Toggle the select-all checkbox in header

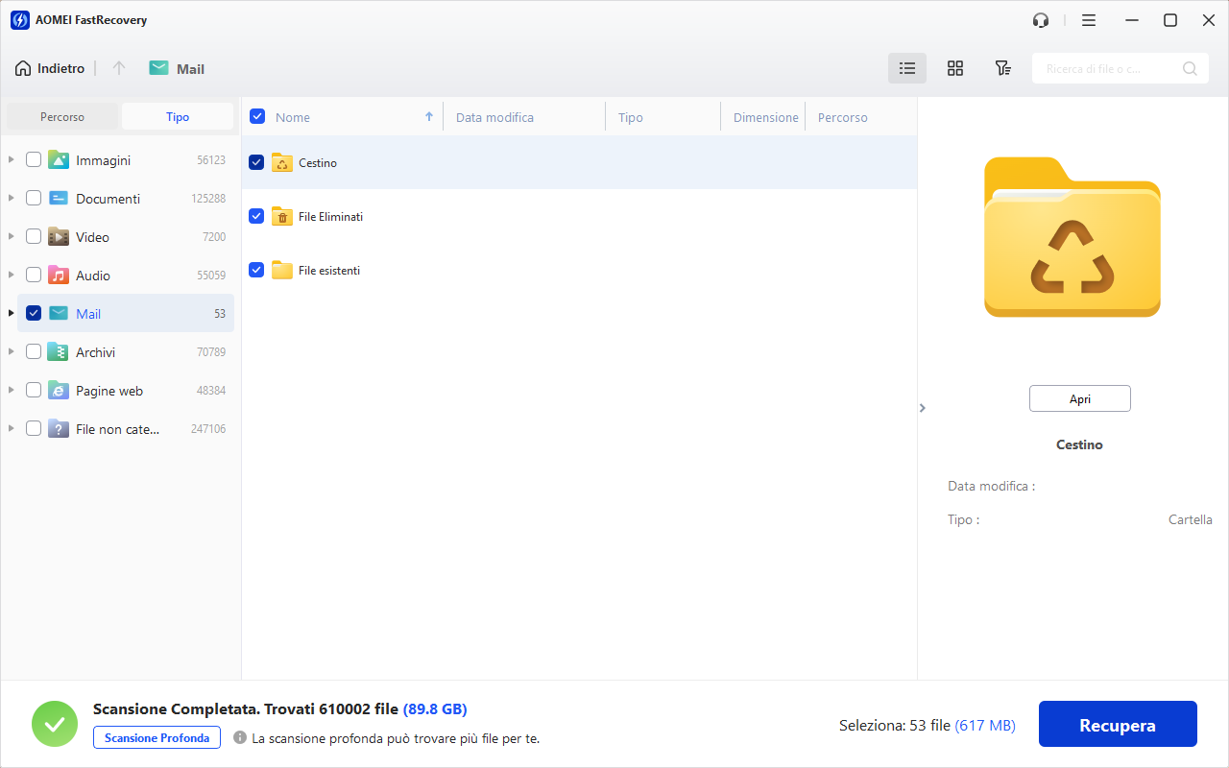(257, 116)
